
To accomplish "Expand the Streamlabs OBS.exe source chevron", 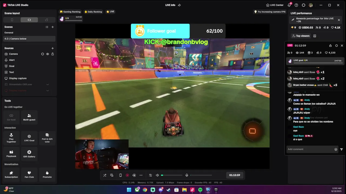I will pyautogui.click(x=48, y=84).
